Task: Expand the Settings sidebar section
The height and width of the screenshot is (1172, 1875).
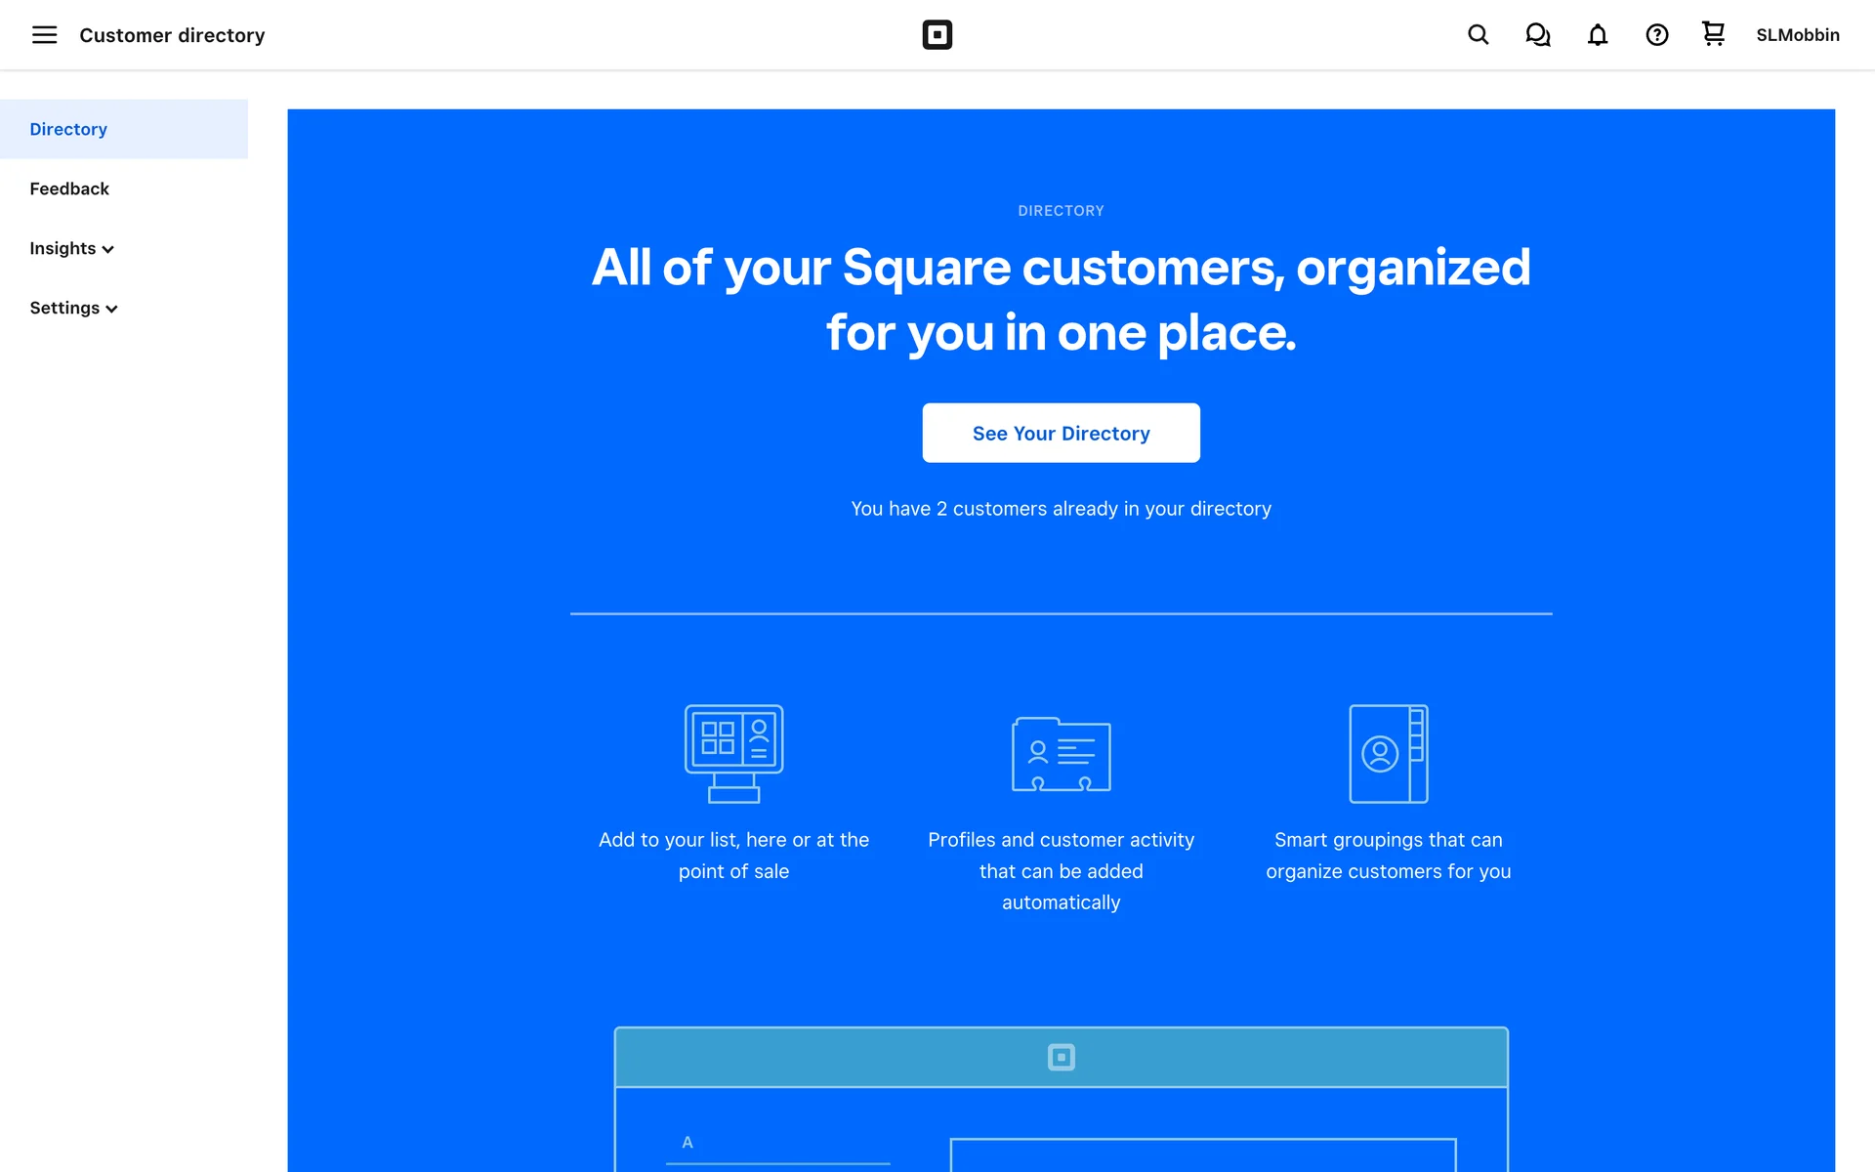Action: [x=73, y=308]
